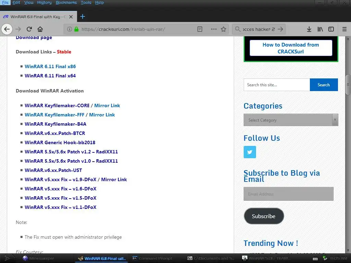
Task: Open WinRAR v5.xxx Fix v1.5-DFoX link
Action: pos(60,198)
